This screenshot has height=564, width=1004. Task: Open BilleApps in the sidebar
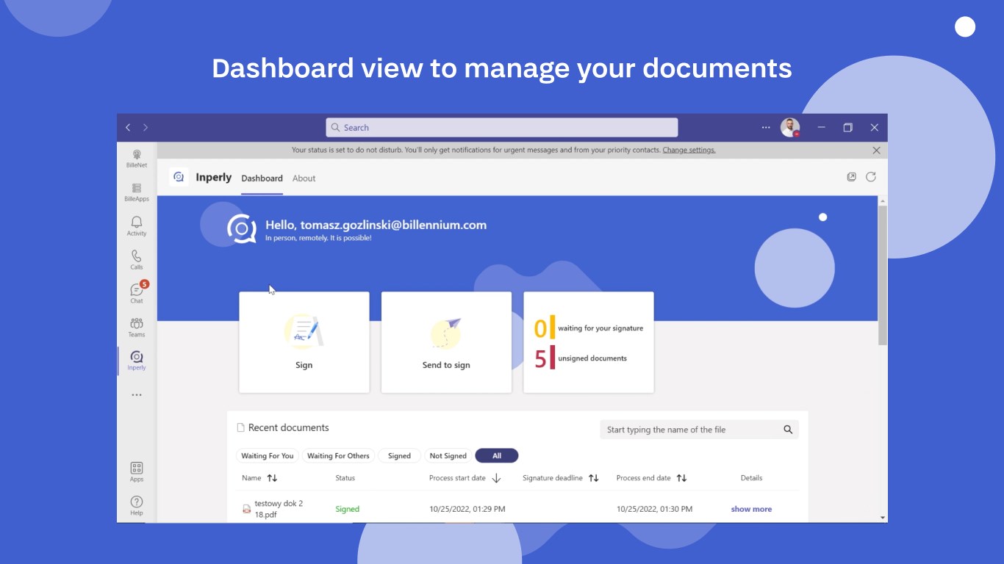137,192
